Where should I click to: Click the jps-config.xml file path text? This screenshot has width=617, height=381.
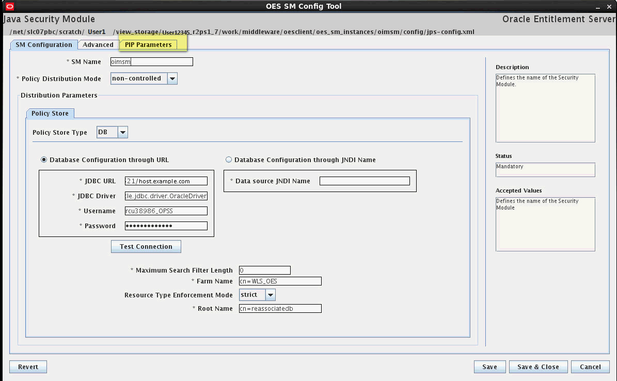pos(242,32)
